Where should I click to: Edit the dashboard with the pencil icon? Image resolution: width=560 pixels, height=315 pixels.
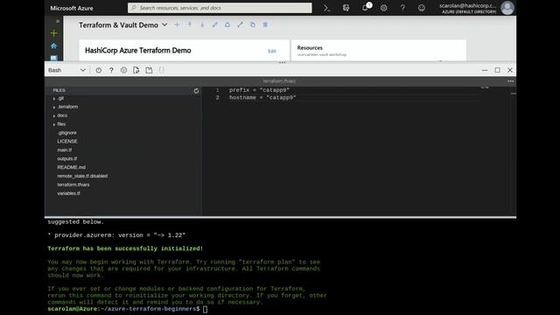click(214, 24)
